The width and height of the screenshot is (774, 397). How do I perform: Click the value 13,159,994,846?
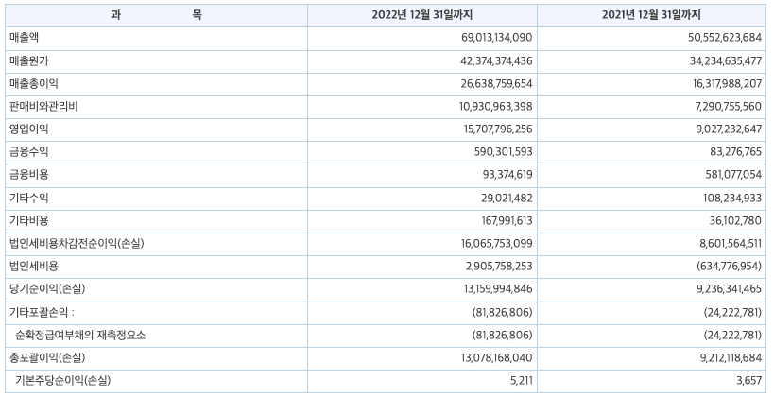coord(498,288)
